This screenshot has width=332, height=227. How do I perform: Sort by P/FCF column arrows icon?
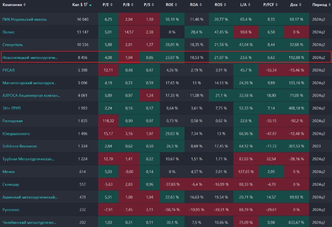pos(276,5)
